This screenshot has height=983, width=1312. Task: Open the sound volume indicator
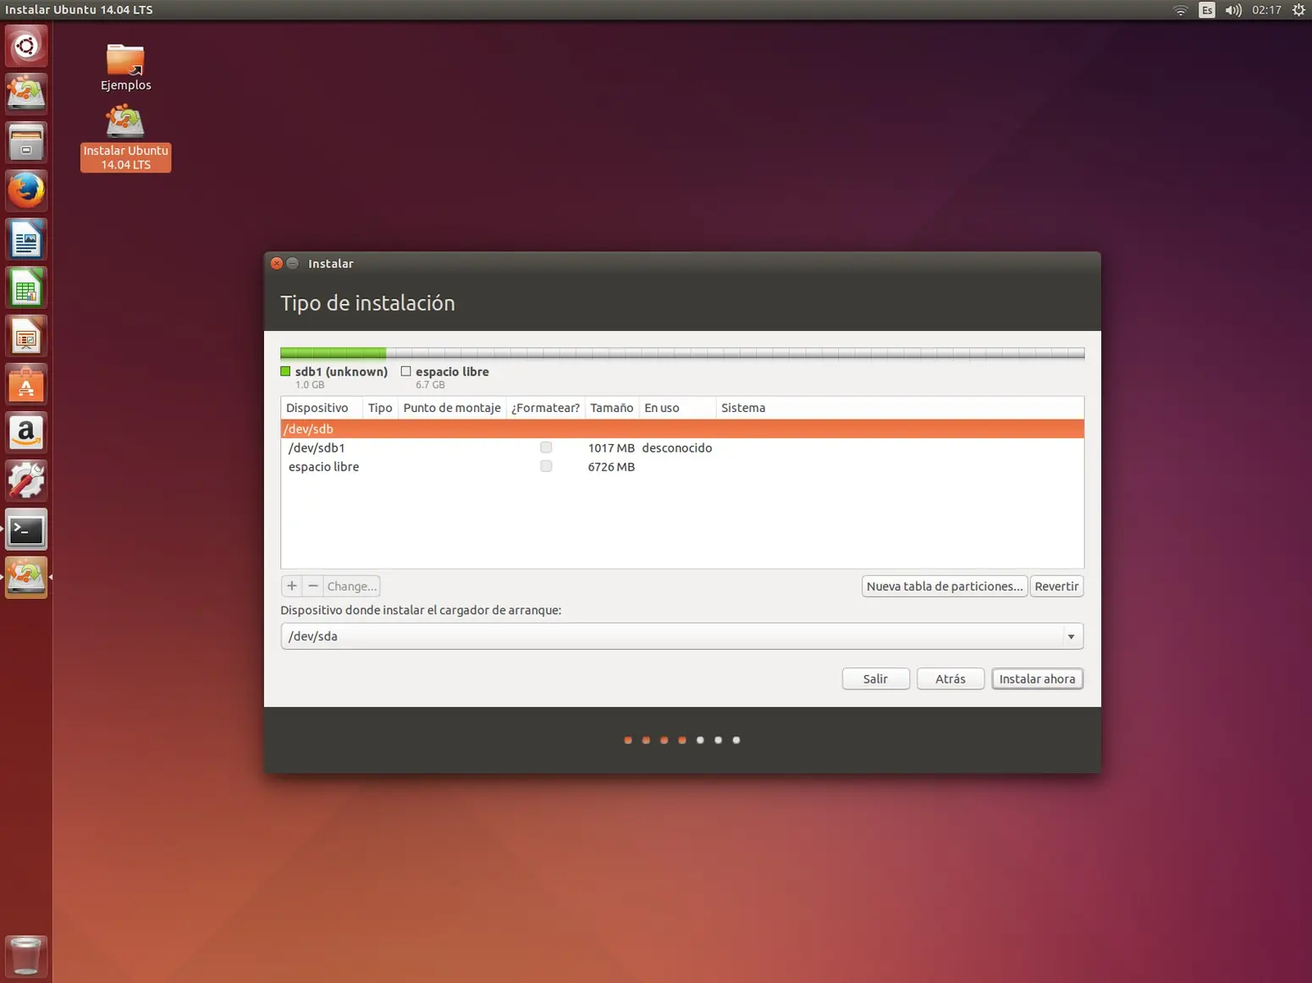(1233, 10)
